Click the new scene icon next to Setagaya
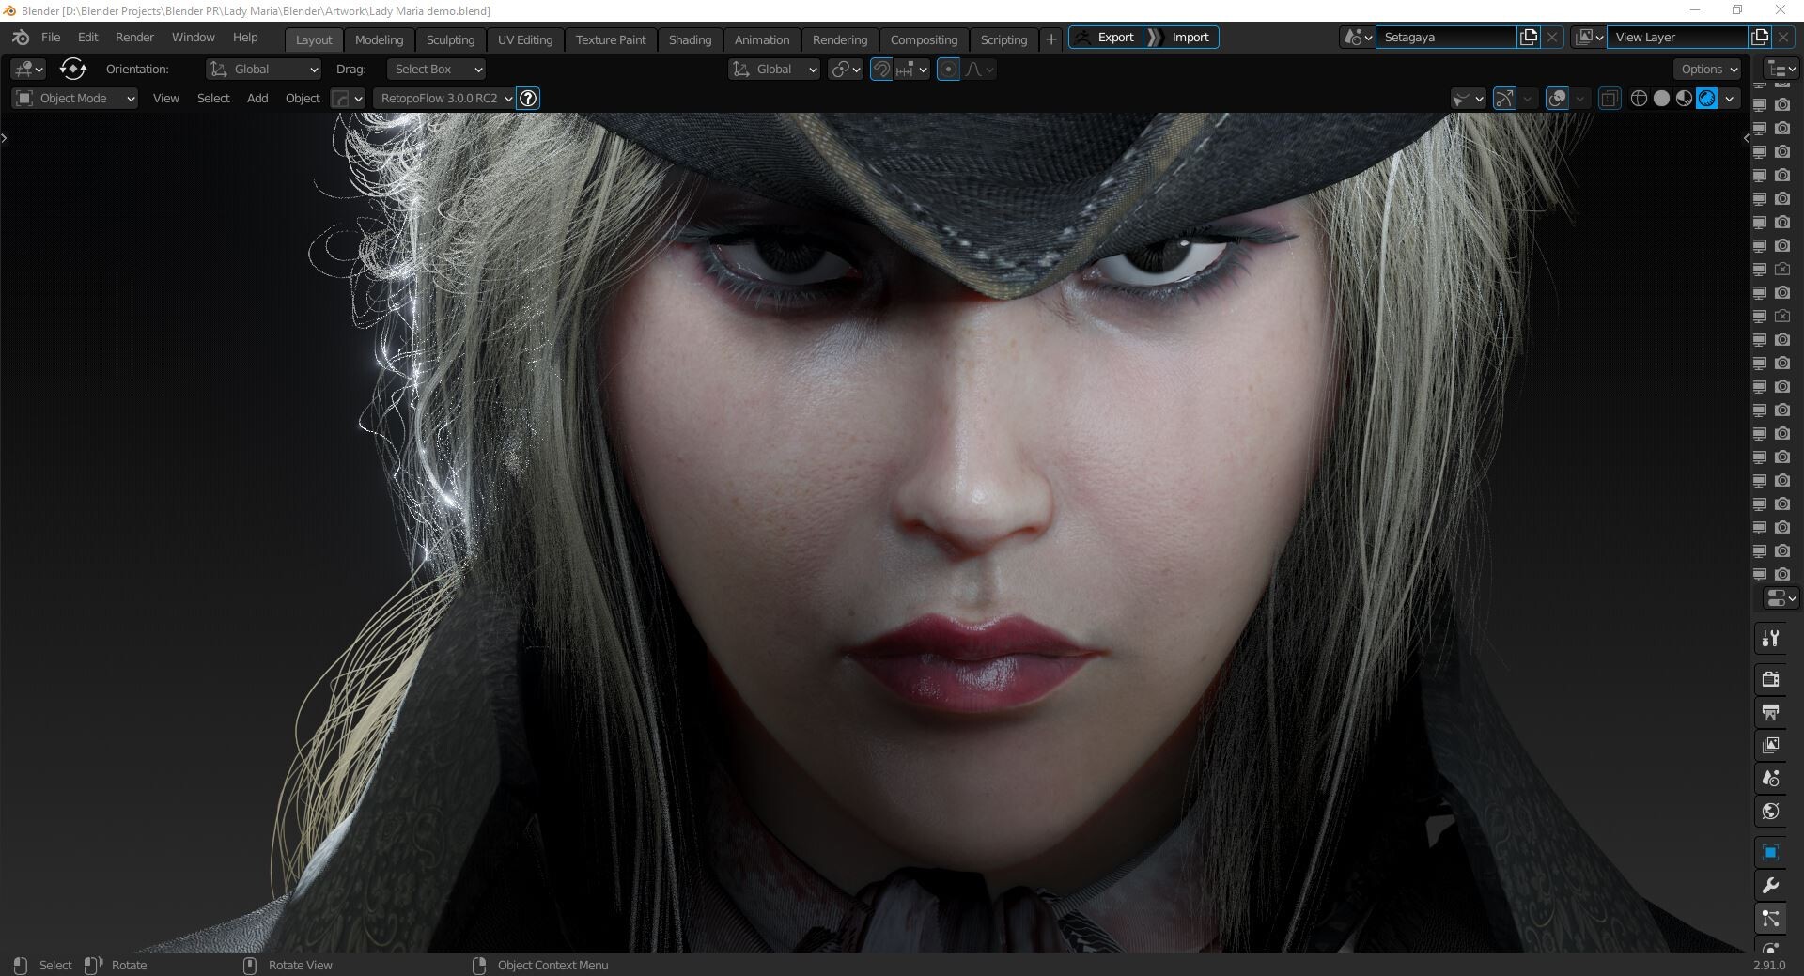Viewport: 1804px width, 976px height. click(x=1529, y=38)
